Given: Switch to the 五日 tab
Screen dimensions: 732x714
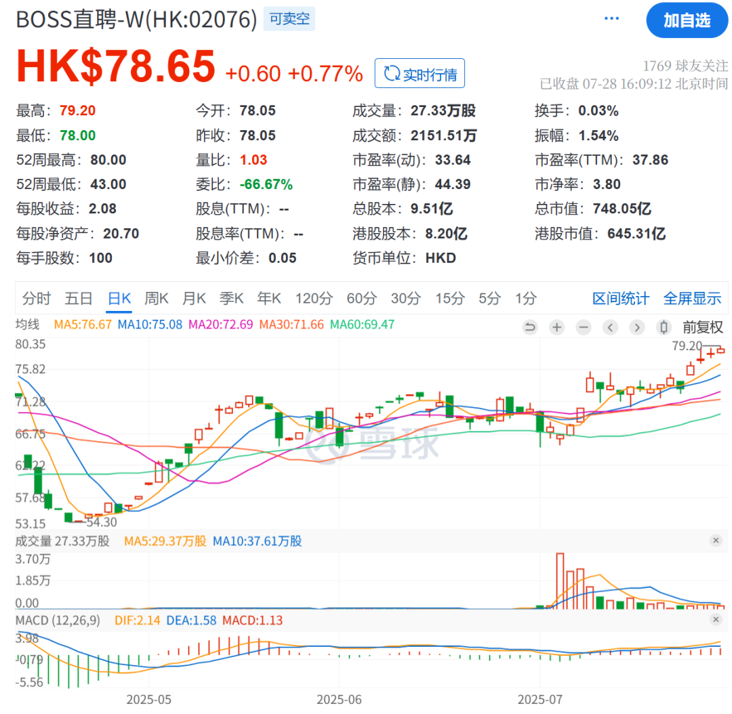Looking at the screenshot, I should click(x=79, y=298).
